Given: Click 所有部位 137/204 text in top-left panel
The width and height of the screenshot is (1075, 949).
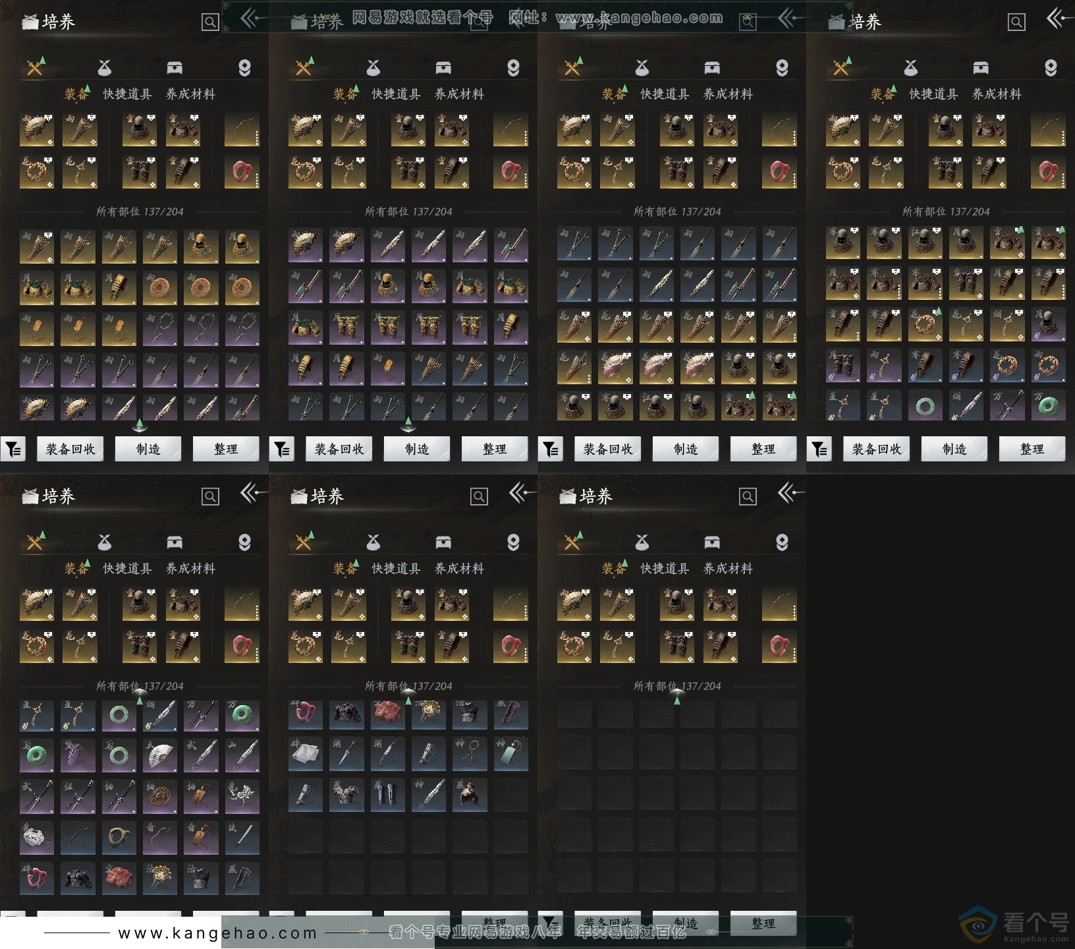Looking at the screenshot, I should click(x=140, y=212).
